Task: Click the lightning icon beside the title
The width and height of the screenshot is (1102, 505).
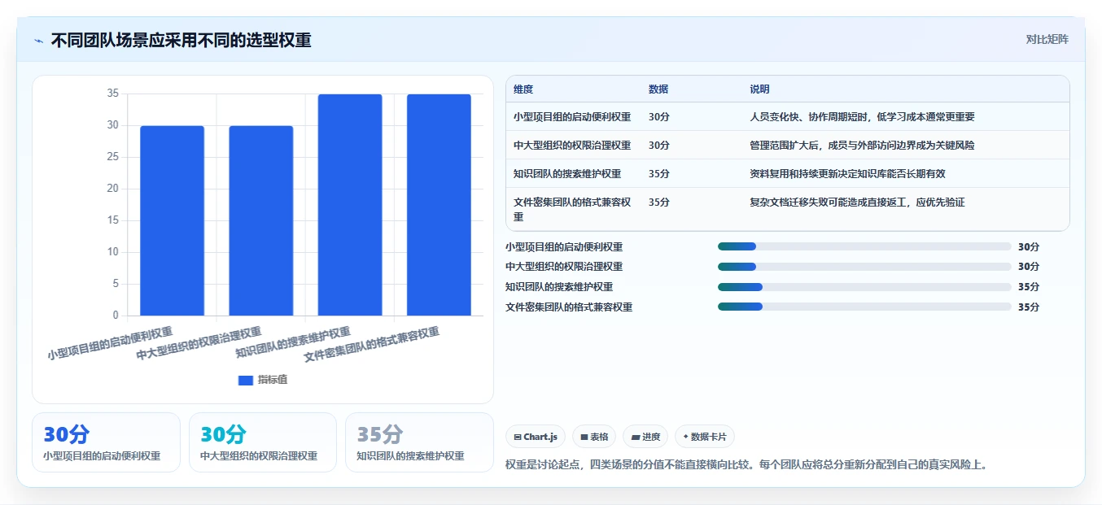Action: (x=38, y=41)
